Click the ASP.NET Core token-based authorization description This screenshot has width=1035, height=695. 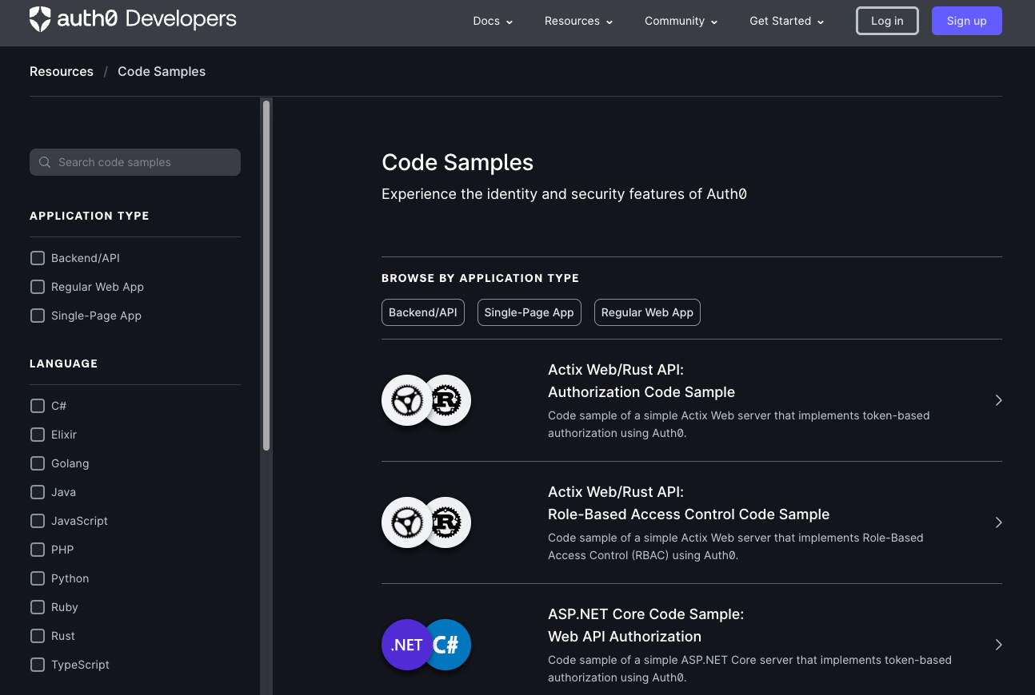click(750, 669)
